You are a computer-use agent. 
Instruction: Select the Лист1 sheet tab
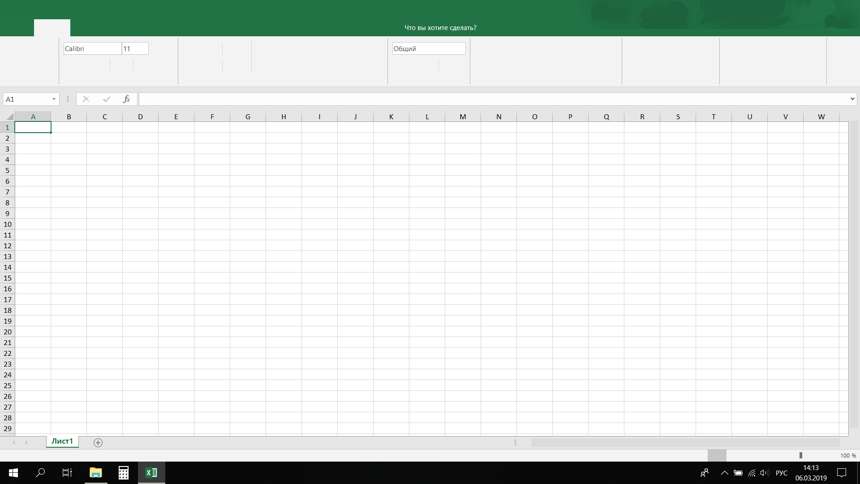point(62,441)
